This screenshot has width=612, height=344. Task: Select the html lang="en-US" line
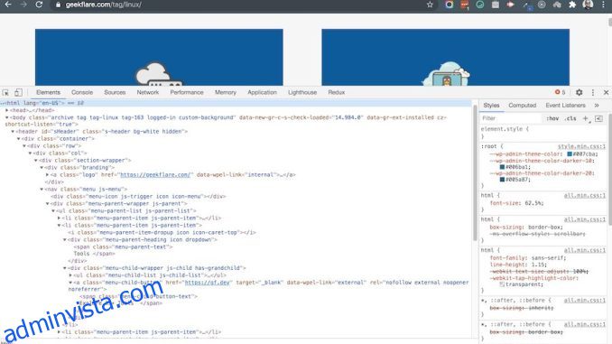pyautogui.click(x=236, y=103)
